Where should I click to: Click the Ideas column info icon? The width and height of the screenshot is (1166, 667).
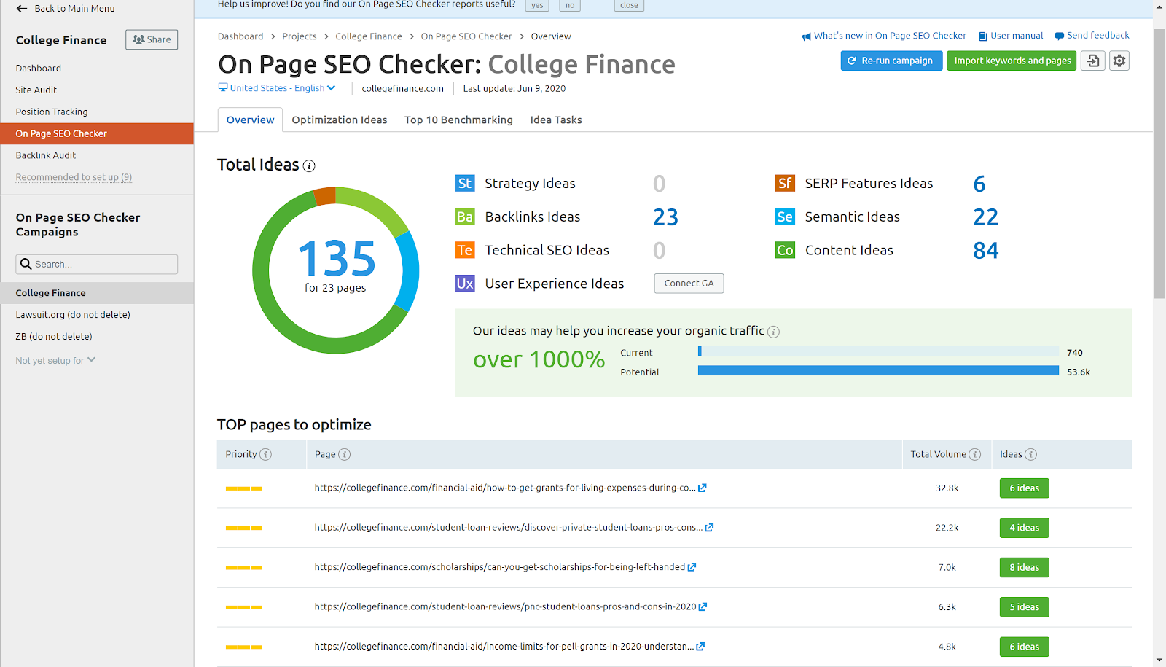[1030, 454]
